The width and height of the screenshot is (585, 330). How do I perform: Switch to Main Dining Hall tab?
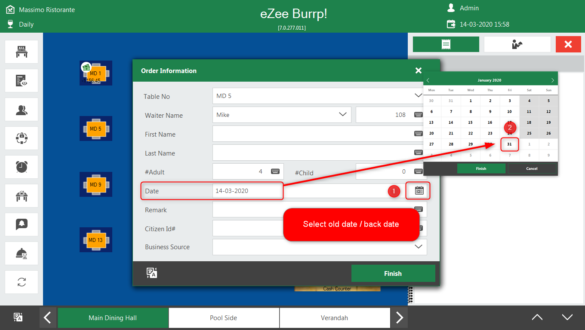click(113, 318)
